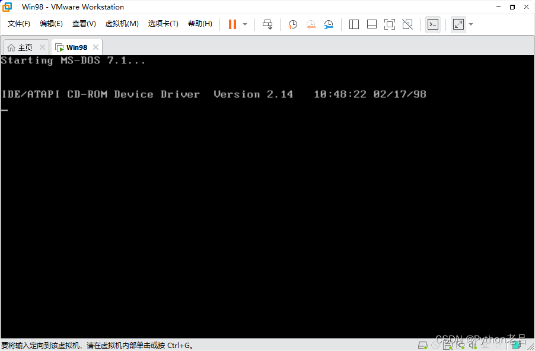Click the stretch guest display icon
This screenshot has height=351, width=535.
coord(458,24)
